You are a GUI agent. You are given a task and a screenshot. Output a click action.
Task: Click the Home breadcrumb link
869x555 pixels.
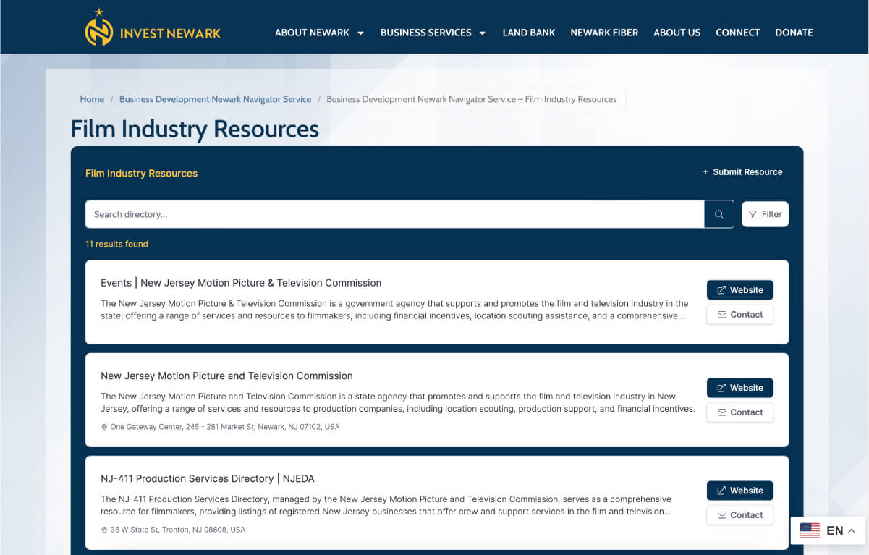[x=92, y=99]
